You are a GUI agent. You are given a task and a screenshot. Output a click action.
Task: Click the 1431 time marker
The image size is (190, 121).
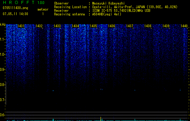[21, 26]
